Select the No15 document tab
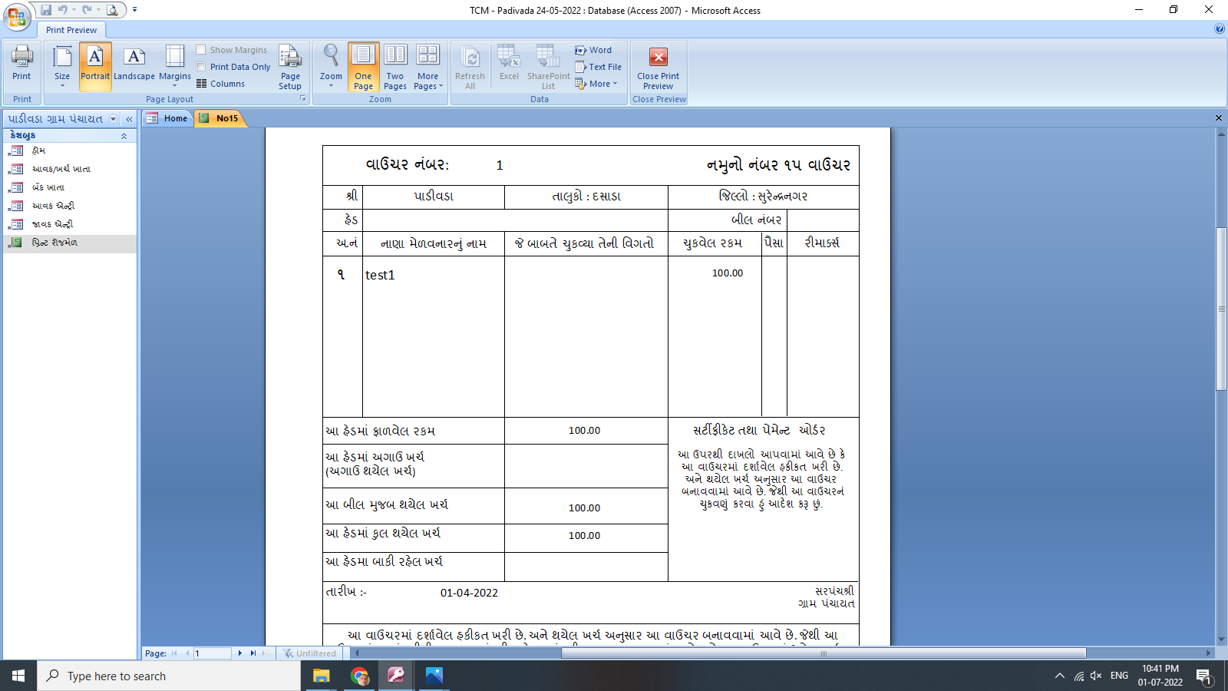The width and height of the screenshot is (1228, 691). [225, 118]
